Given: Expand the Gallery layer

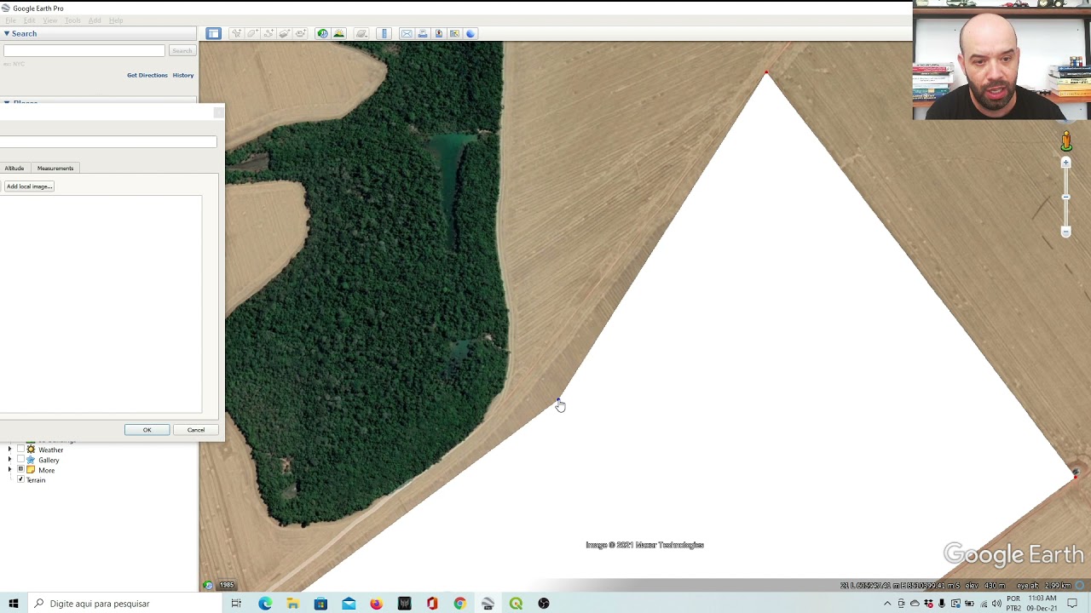Looking at the screenshot, I should [x=9, y=460].
